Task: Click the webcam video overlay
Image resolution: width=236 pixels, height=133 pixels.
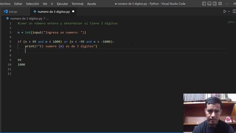Action: [x=210, y=113]
